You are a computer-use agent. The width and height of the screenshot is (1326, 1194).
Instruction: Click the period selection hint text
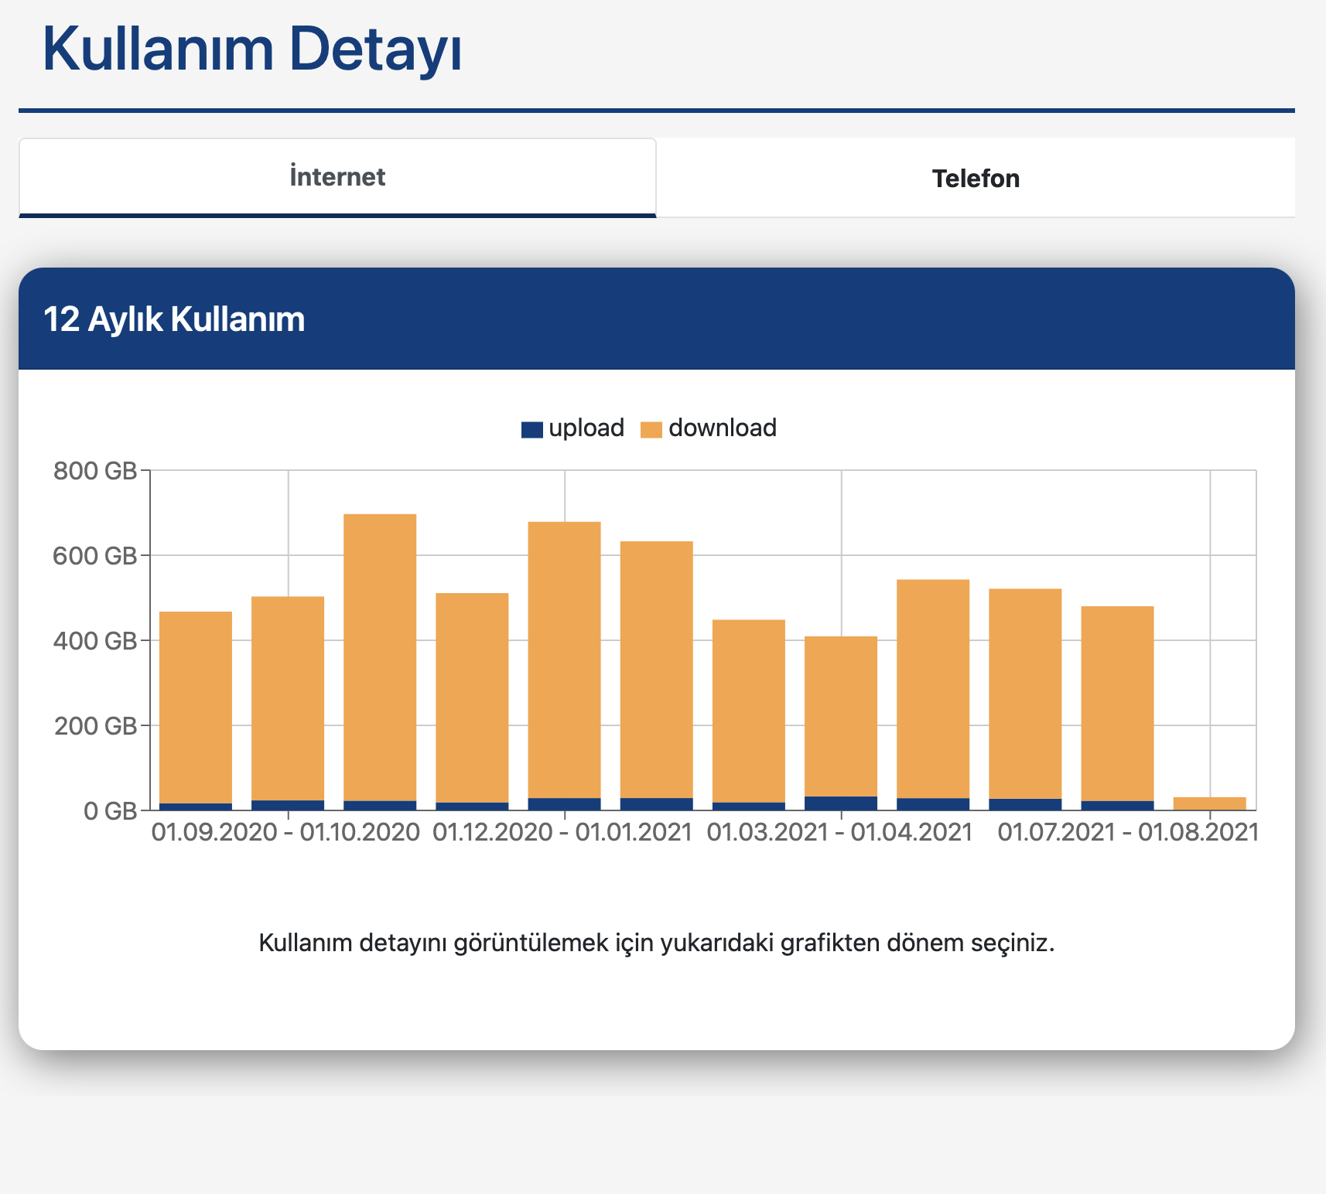657,943
